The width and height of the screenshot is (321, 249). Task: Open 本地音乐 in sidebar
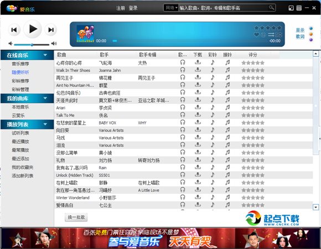[20, 107]
